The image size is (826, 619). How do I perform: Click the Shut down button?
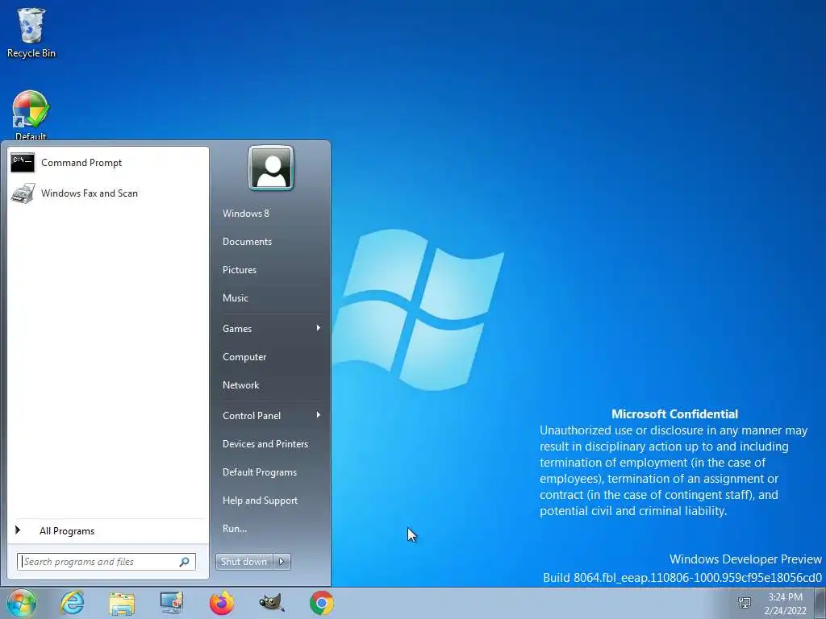244,562
